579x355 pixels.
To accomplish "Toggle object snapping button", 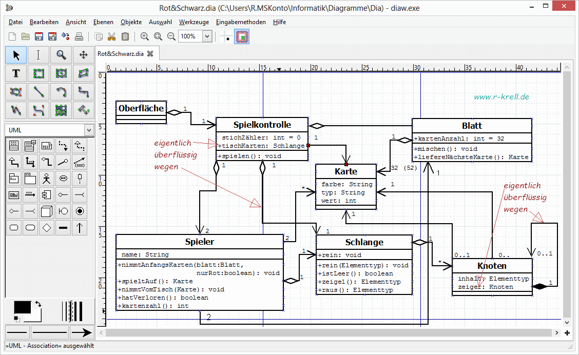I will pyautogui.click(x=242, y=36).
